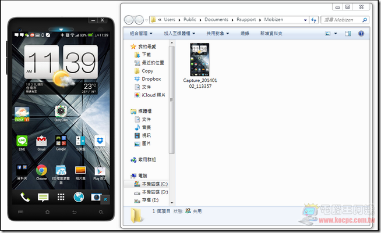Click the refresh button beside address bar
381x233 pixels.
tap(313, 20)
